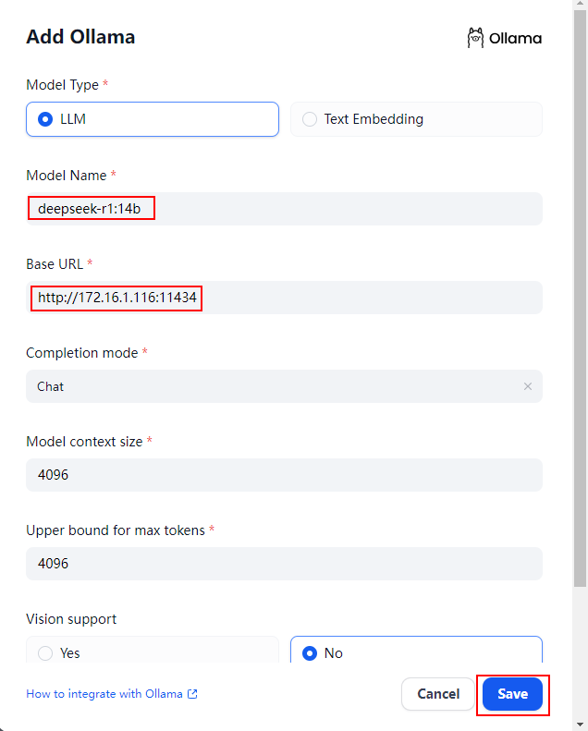Viewport: 588px width, 731px height.
Task: Click the Ollama llama logo icon
Action: [x=475, y=38]
